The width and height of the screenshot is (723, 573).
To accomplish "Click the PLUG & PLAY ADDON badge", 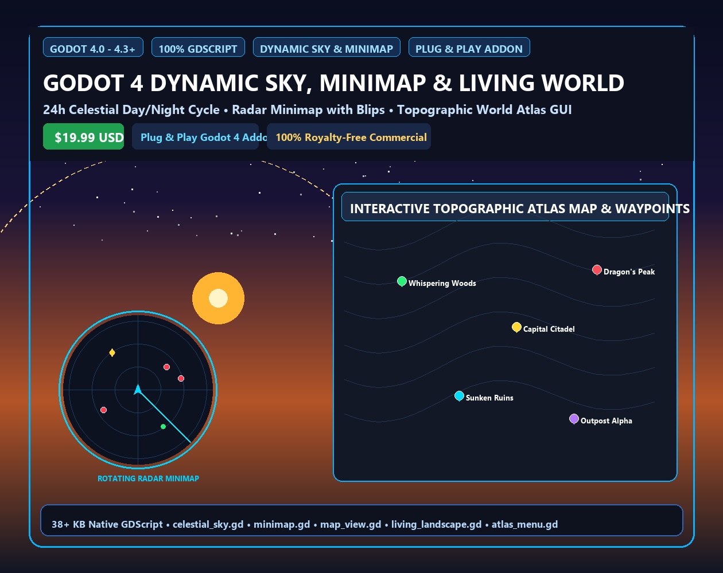I will coord(469,48).
